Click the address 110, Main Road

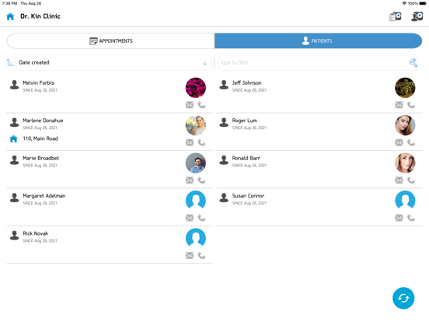pyautogui.click(x=40, y=138)
